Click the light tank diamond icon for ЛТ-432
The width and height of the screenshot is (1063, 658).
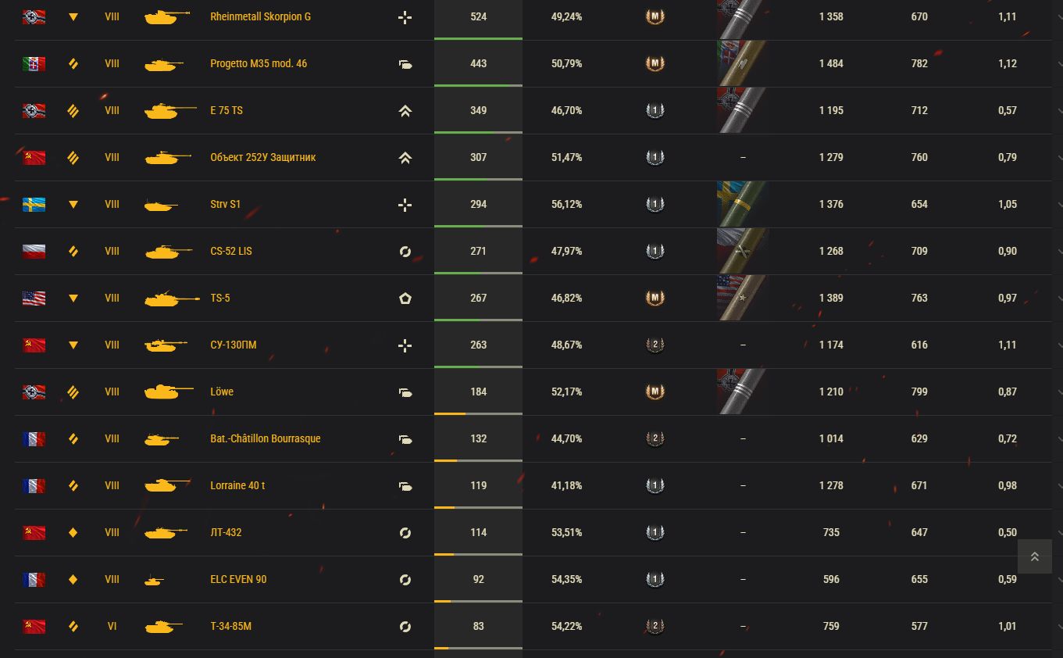coord(73,532)
